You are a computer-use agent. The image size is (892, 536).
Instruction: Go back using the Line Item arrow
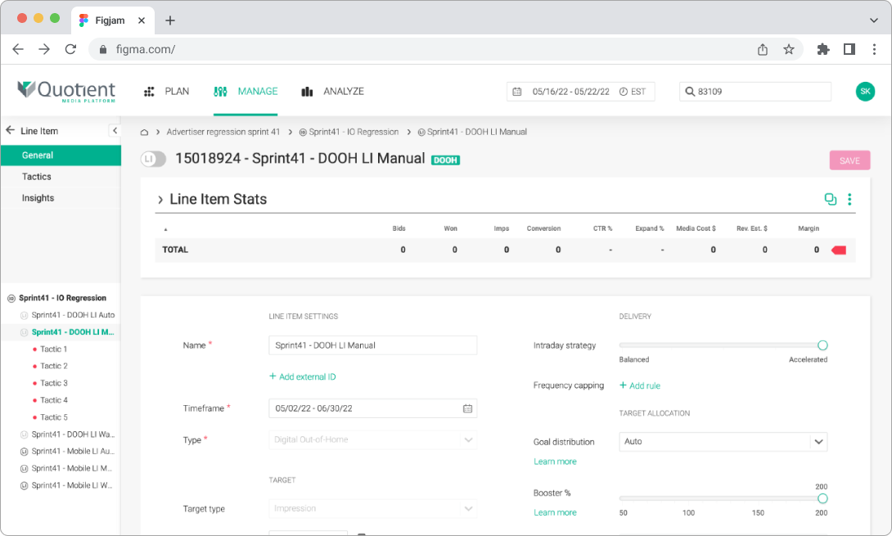[x=11, y=130]
